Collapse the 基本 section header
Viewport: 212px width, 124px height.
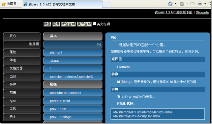click(73, 36)
